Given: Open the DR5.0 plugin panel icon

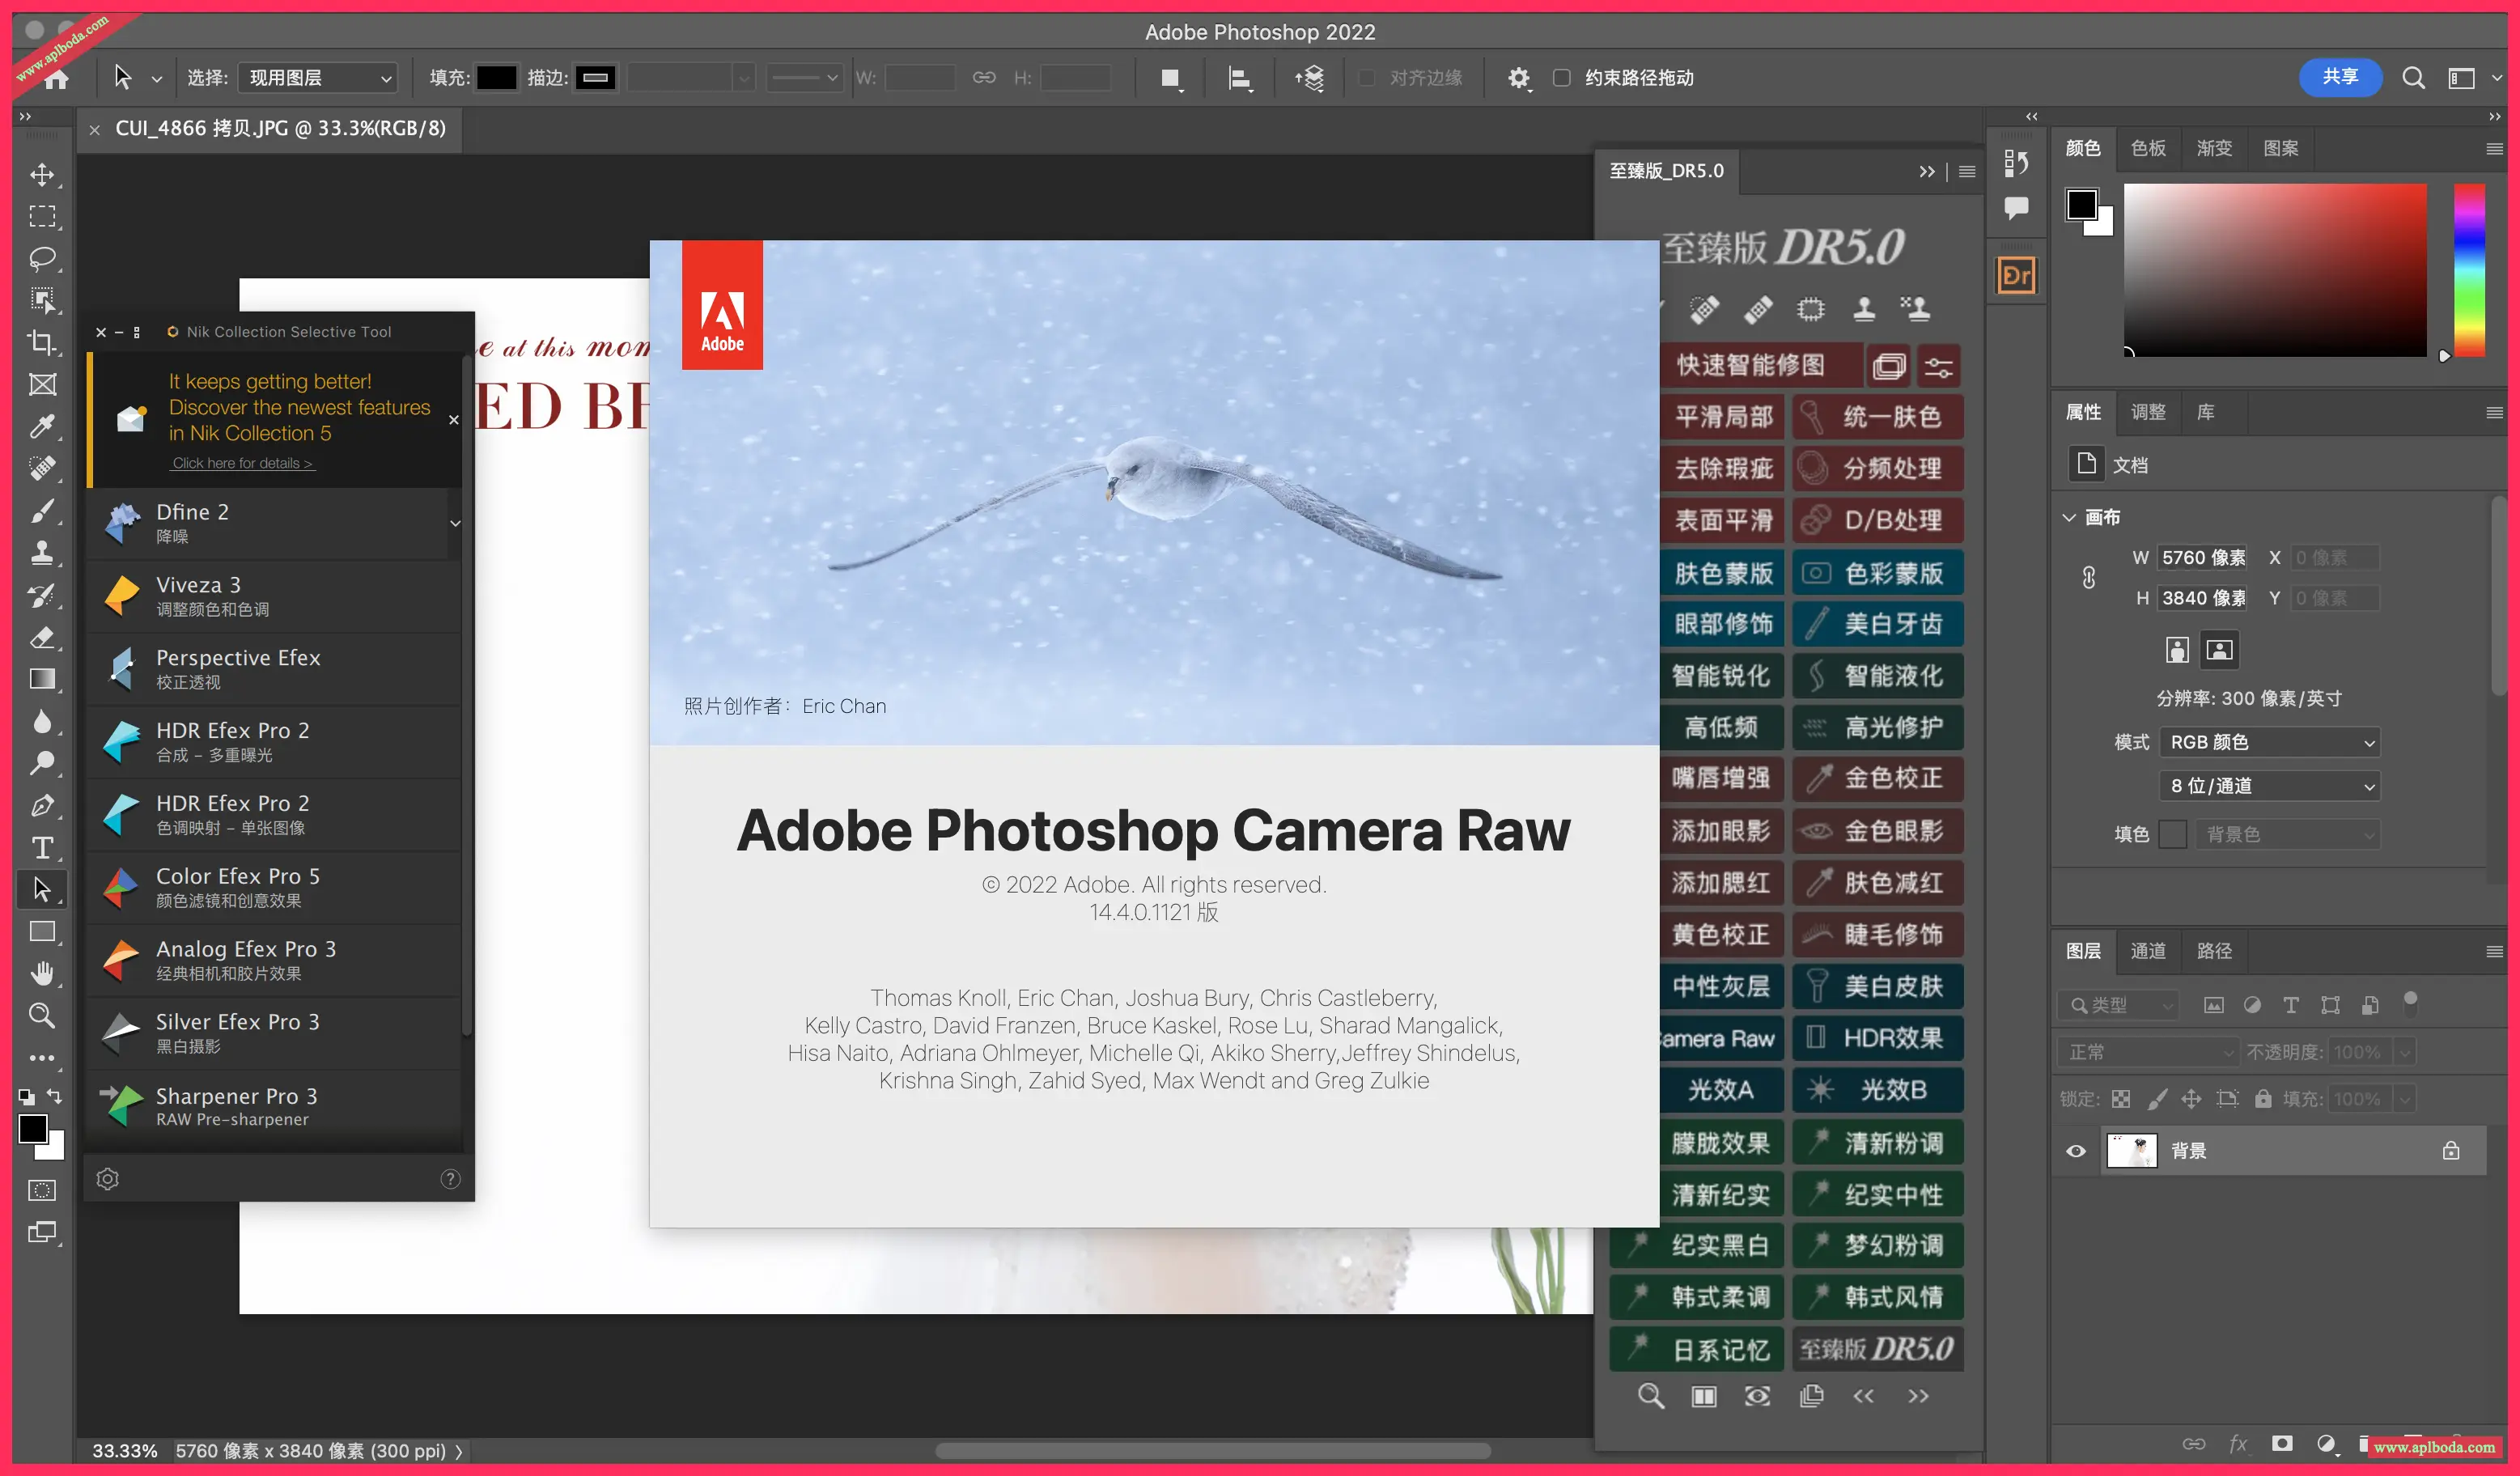Looking at the screenshot, I should coord(2016,275).
